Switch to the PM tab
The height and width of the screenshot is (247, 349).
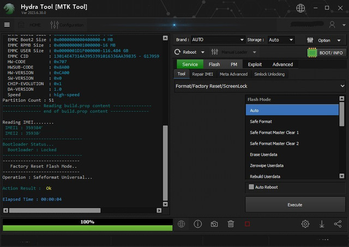point(234,64)
